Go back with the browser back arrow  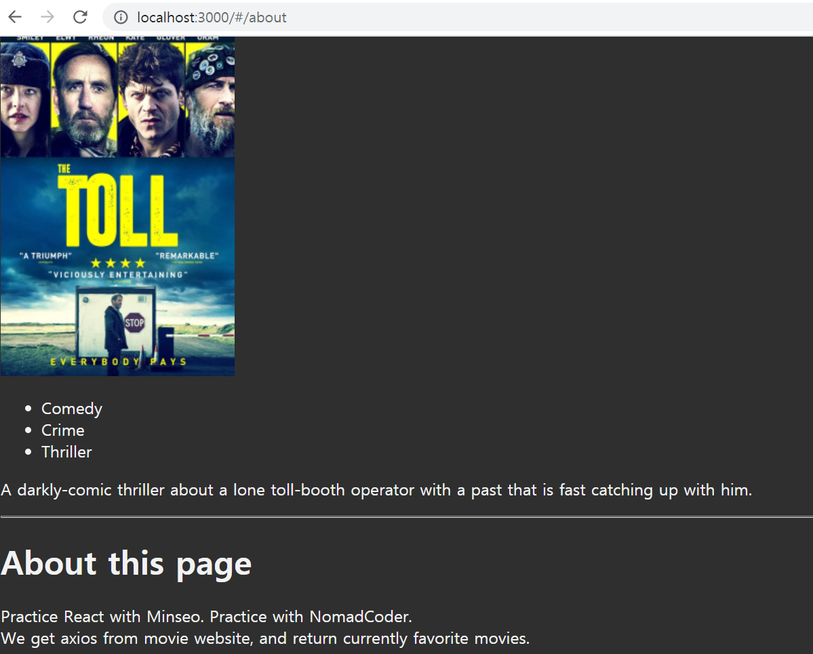point(15,17)
